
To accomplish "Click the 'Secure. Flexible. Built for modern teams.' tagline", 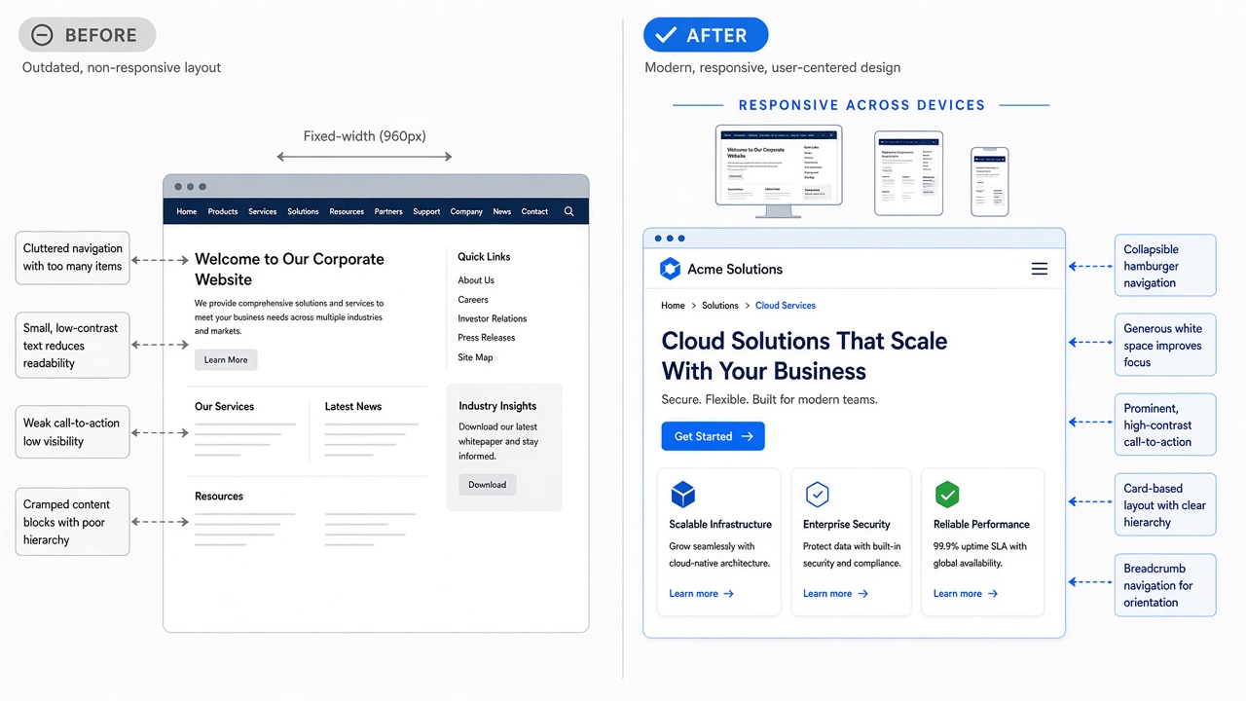I will coord(769,399).
